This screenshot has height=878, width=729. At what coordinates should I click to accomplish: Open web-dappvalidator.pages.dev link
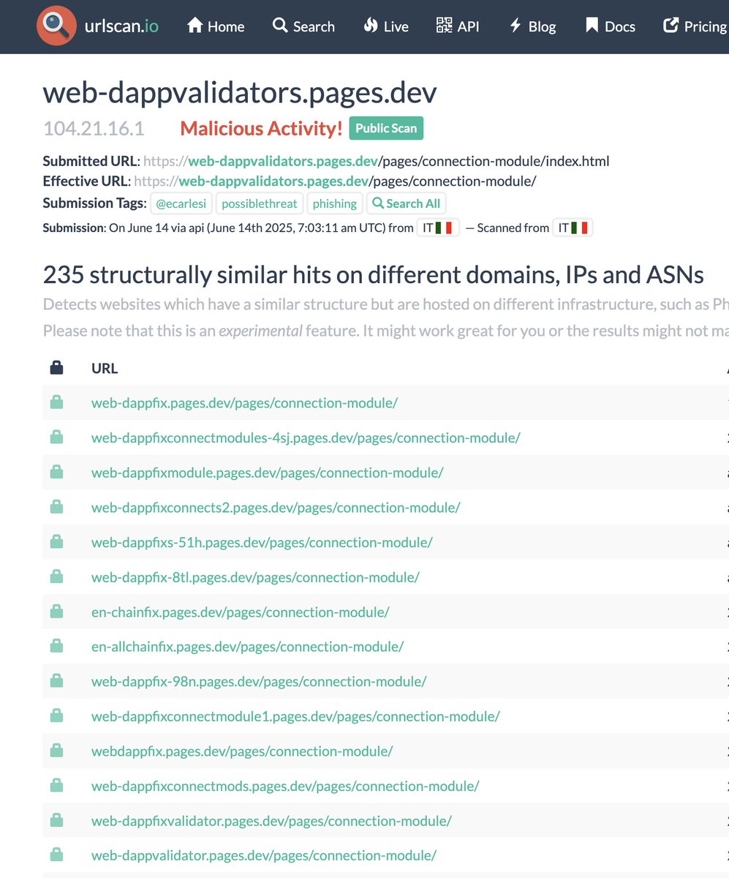click(264, 855)
